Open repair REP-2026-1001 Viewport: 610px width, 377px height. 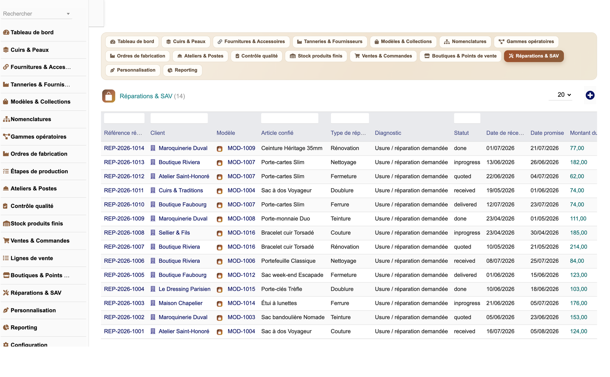coord(124,331)
